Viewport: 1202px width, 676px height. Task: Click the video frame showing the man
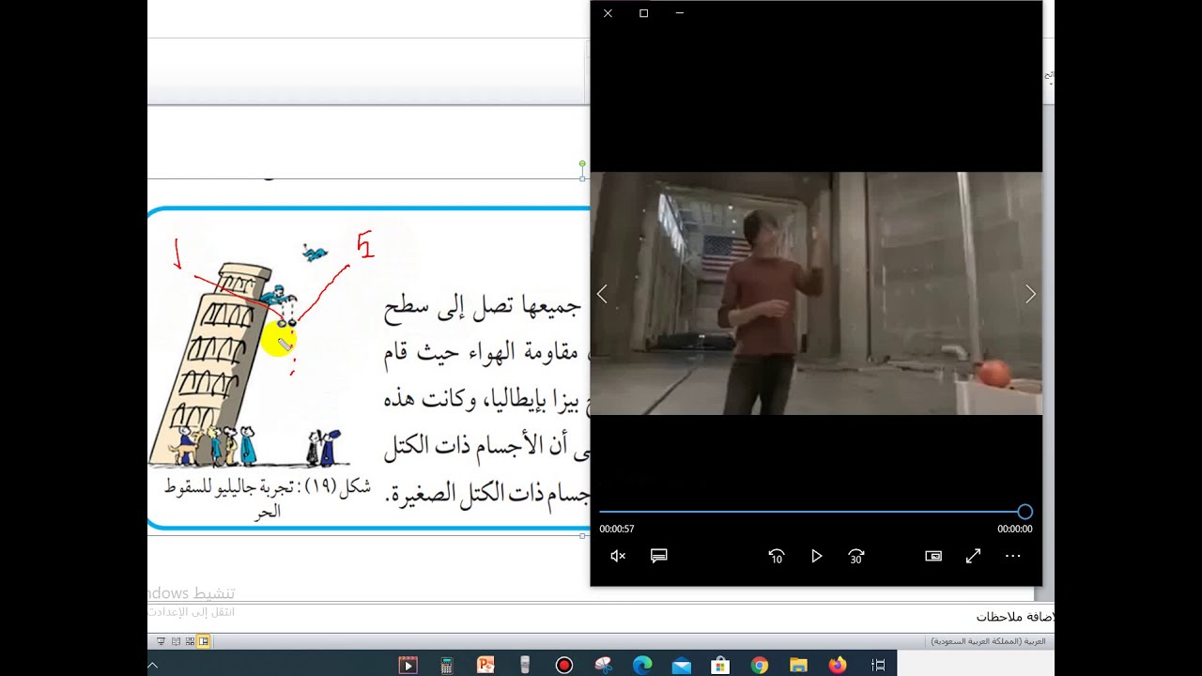(x=816, y=293)
